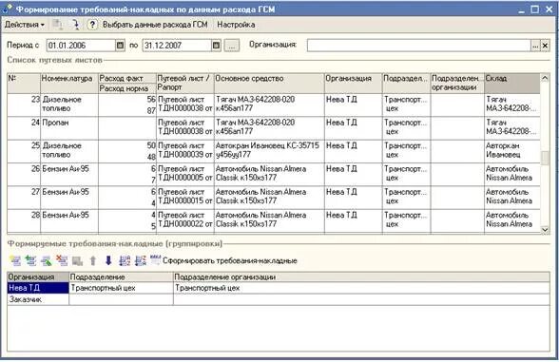Open organization selection ellipsis button

(535, 46)
